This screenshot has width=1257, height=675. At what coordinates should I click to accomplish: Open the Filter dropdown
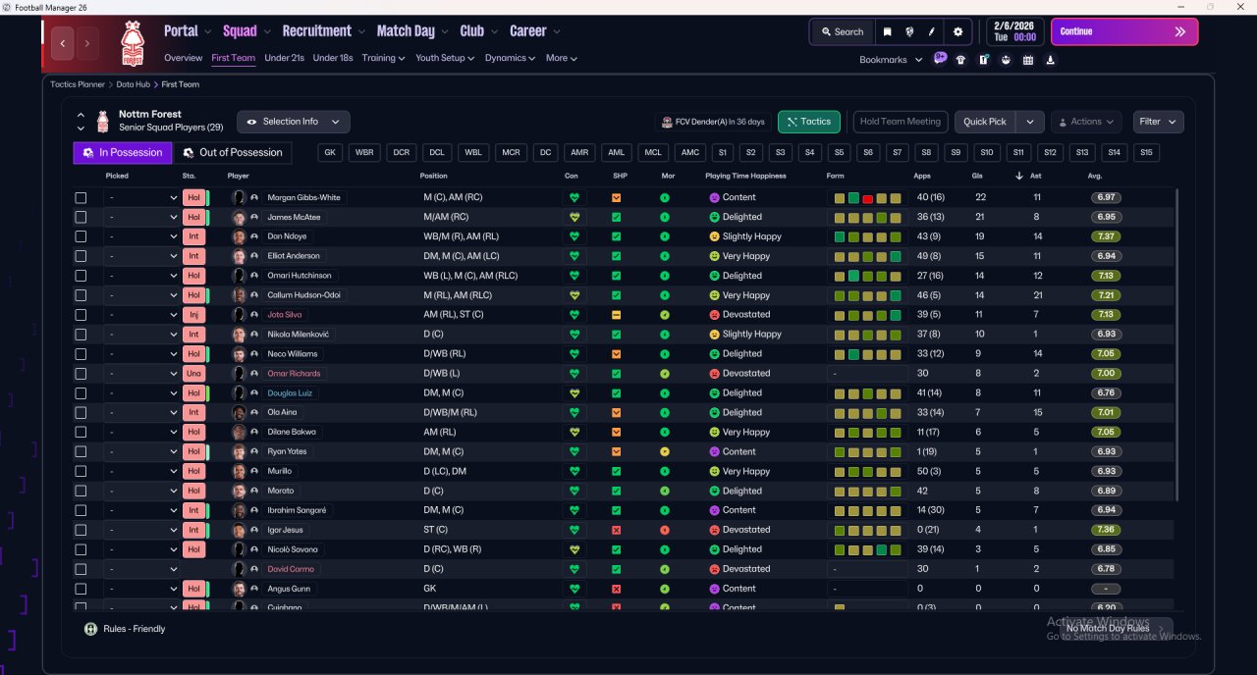(1158, 122)
